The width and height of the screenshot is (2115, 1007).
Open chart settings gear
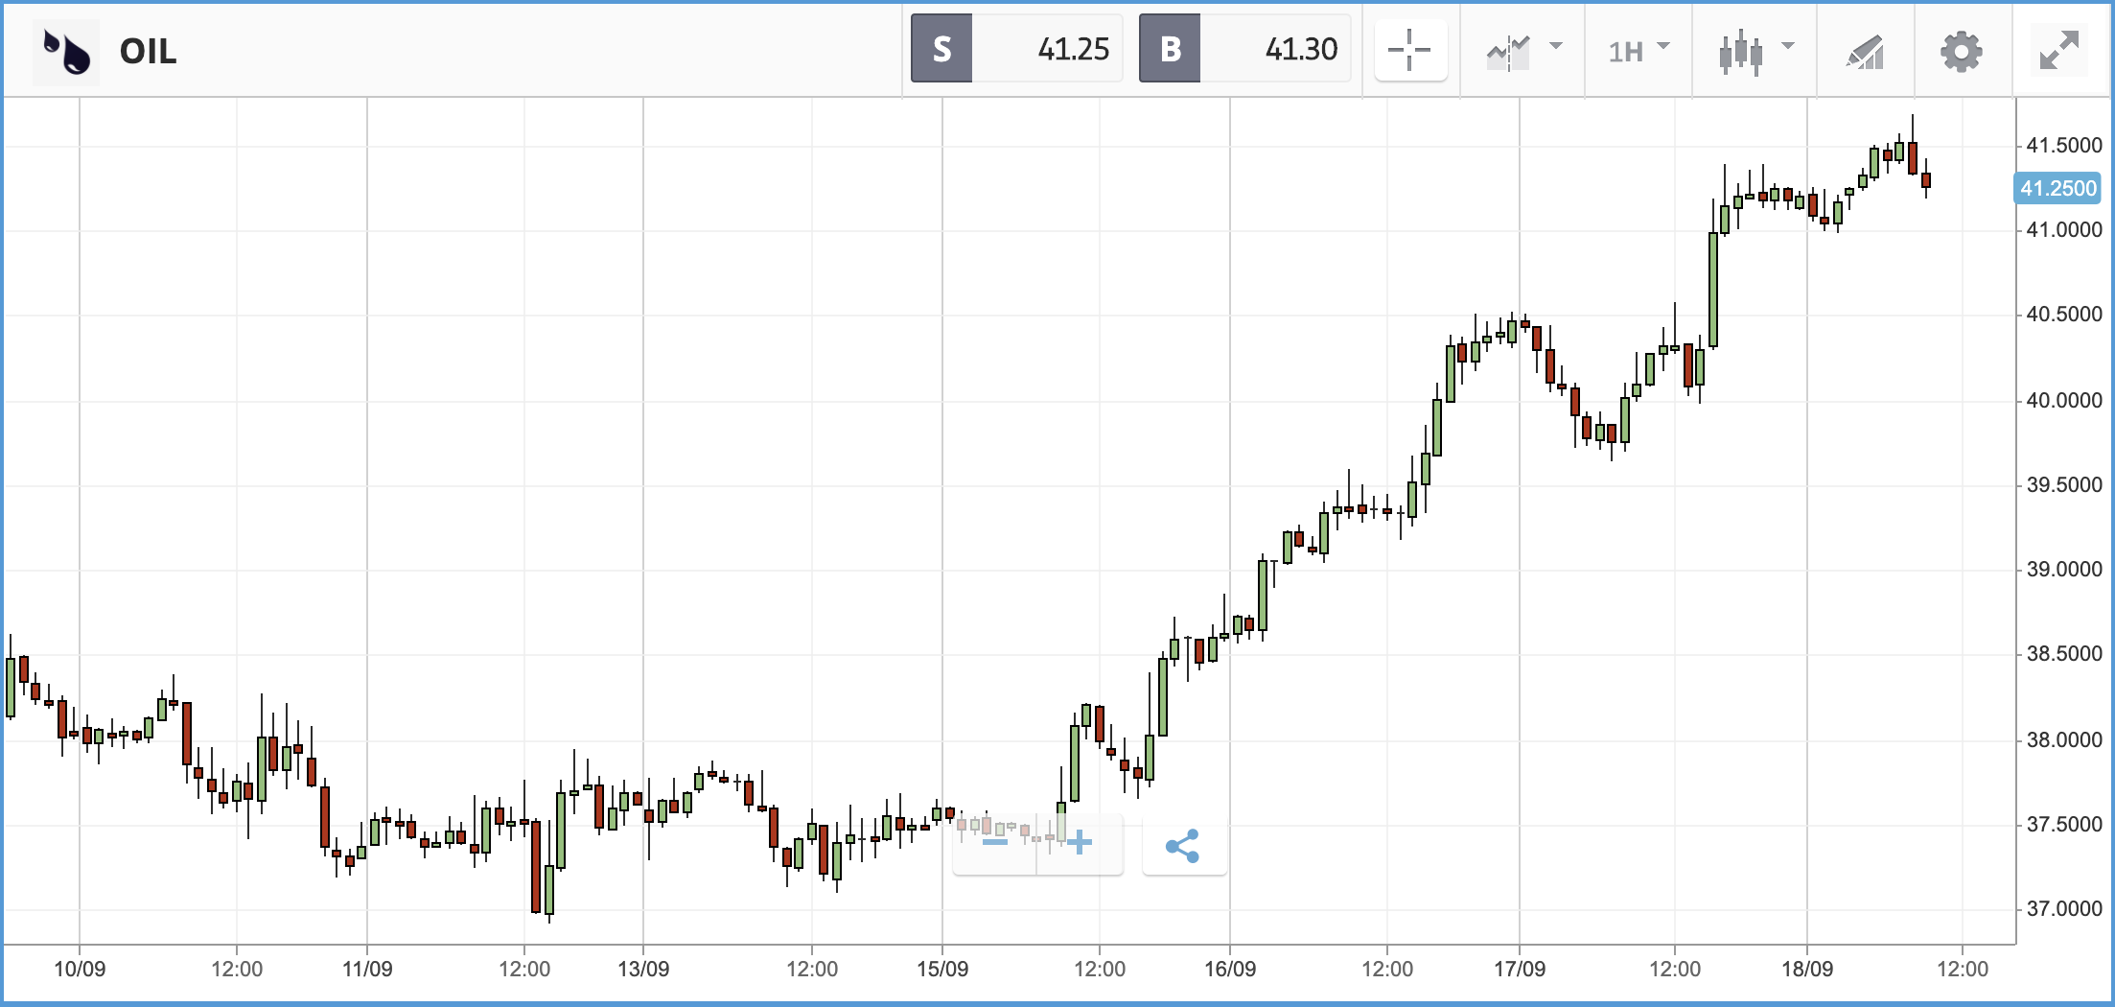click(x=1962, y=52)
